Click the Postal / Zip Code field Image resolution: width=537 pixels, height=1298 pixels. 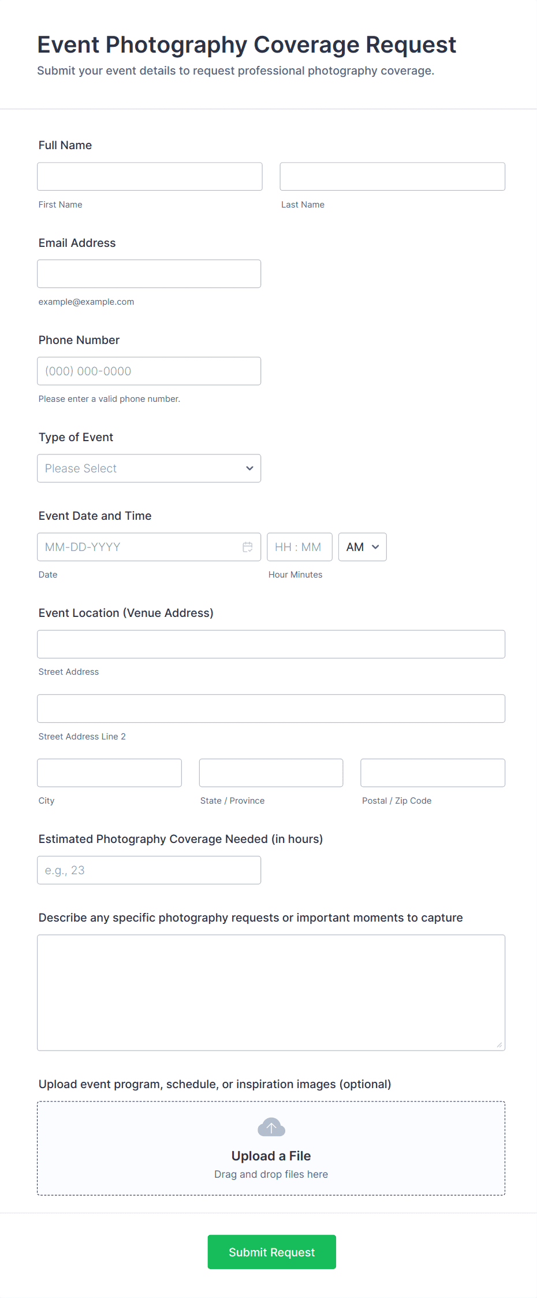coord(432,772)
